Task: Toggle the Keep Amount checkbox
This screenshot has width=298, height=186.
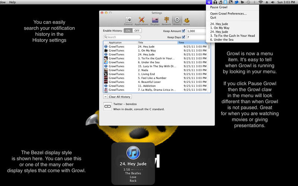Action: pos(183,31)
